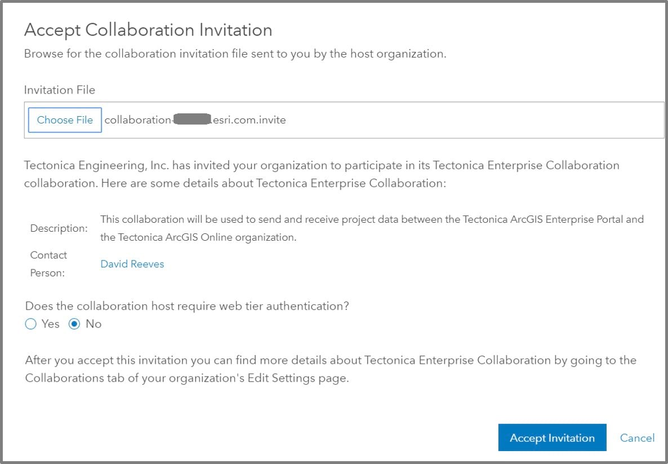Accept the Tectonica Enterprise Collaboration invitation

click(x=552, y=437)
